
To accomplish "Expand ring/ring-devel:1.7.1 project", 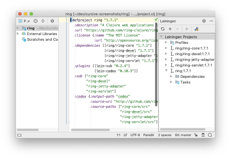I will (x=166, y=54).
